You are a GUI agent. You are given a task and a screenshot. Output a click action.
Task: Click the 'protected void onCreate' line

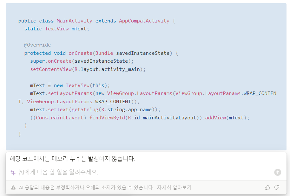101,53
